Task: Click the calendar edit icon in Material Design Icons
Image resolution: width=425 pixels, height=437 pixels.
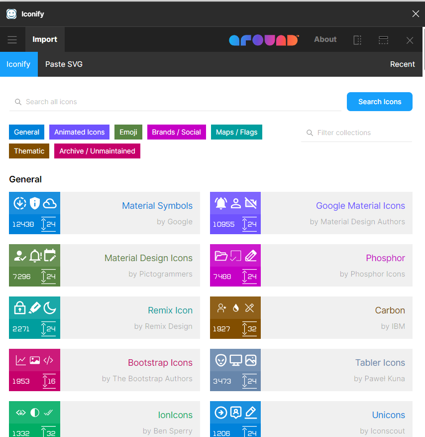Action: [50, 256]
